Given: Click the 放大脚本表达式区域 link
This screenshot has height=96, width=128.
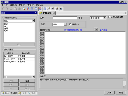Looking at the screenshot, I should pyautogui.click(x=73, y=30).
